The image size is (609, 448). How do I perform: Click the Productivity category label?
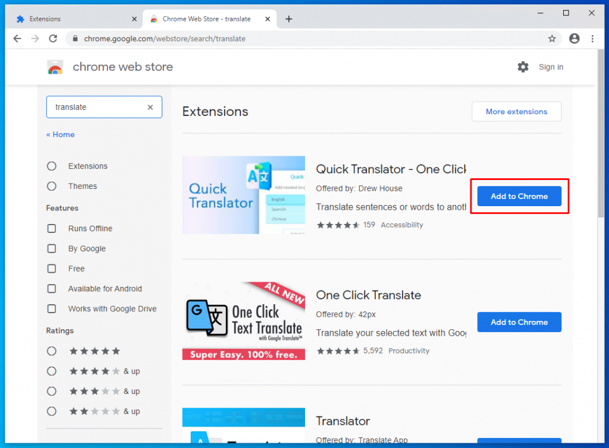(409, 351)
